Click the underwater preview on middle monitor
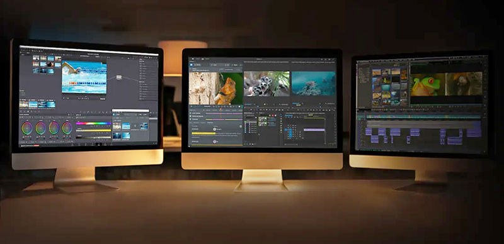The height and width of the screenshot is (244, 504). click(x=313, y=84)
